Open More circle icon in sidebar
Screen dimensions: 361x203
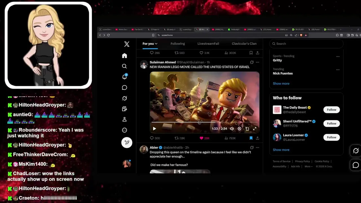[124, 130]
